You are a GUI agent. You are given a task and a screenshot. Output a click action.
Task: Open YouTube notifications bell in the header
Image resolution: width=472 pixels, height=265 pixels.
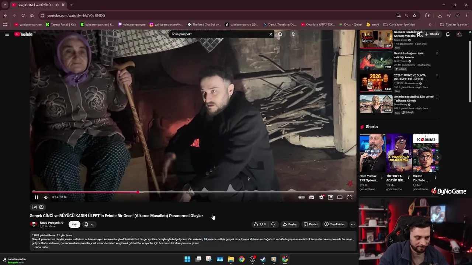pyautogui.click(x=448, y=34)
